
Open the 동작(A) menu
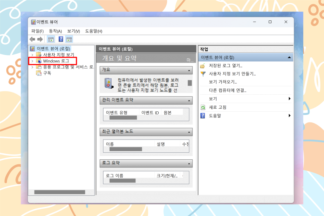pos(55,31)
